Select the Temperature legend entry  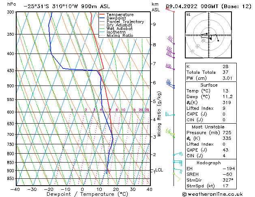click(120, 15)
